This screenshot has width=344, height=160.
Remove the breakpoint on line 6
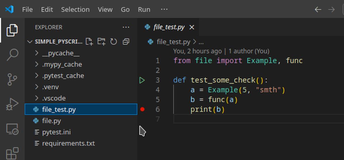(x=142, y=109)
